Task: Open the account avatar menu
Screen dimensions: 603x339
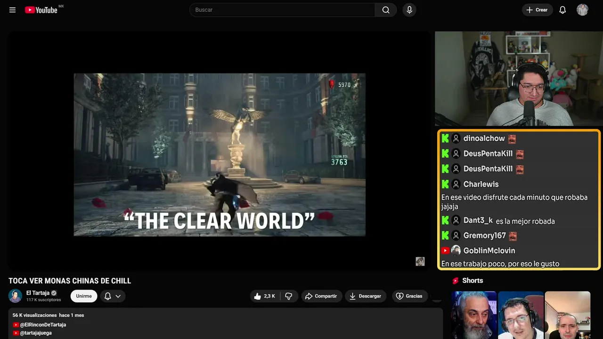Action: coord(582,10)
